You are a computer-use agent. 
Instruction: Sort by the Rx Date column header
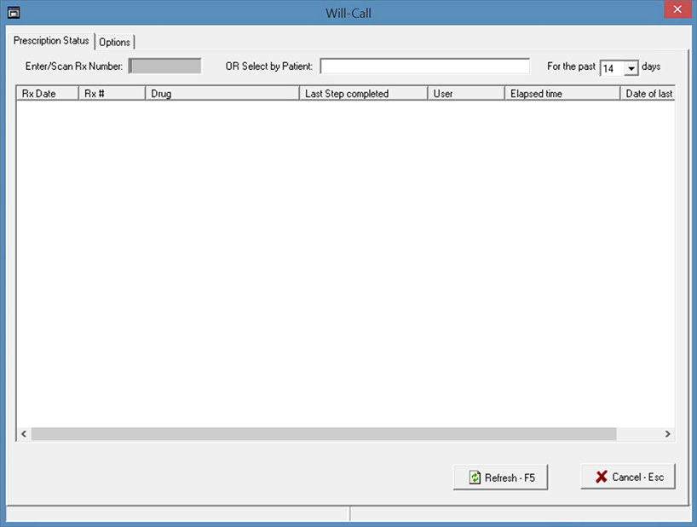pyautogui.click(x=47, y=94)
